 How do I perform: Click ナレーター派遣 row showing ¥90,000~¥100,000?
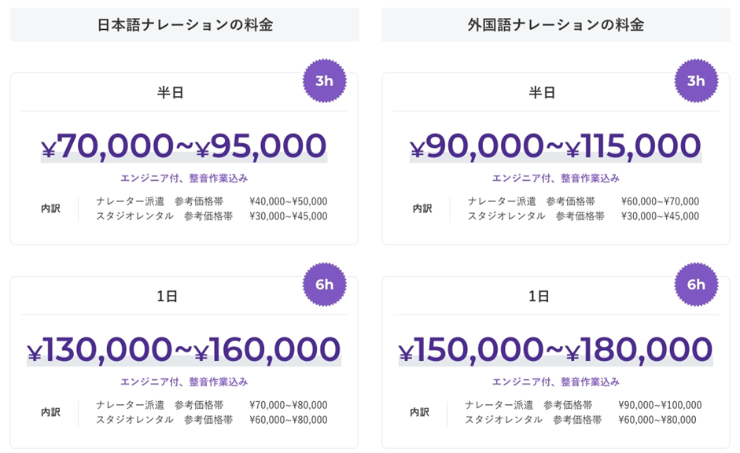click(x=581, y=405)
